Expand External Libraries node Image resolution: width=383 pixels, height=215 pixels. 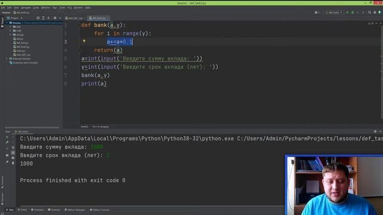[7, 59]
